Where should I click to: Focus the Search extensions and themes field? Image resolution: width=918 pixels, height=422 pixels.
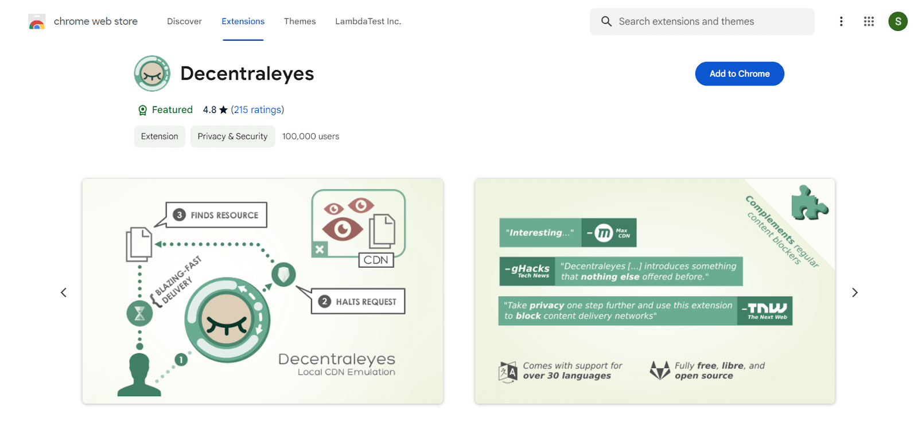pyautogui.click(x=702, y=21)
